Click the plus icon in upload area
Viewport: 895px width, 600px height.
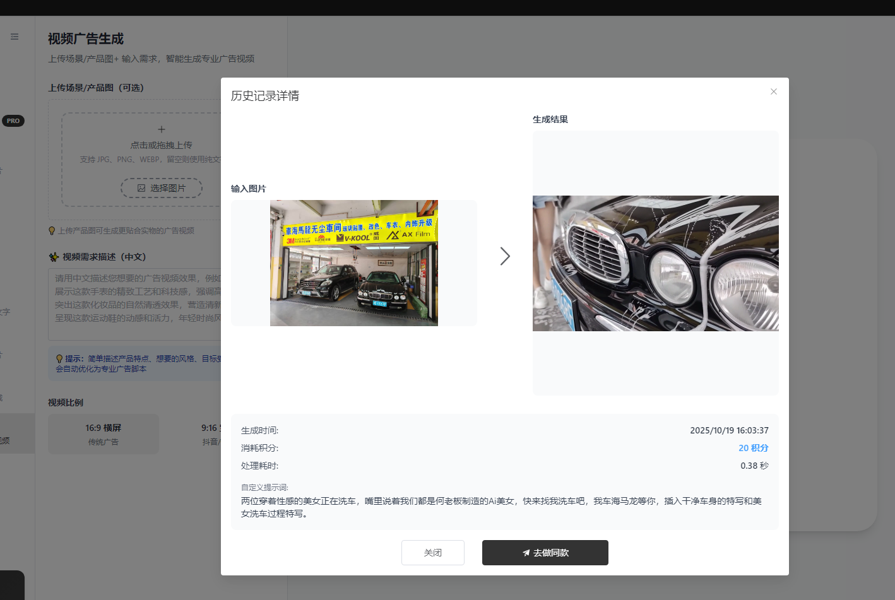[x=162, y=129]
